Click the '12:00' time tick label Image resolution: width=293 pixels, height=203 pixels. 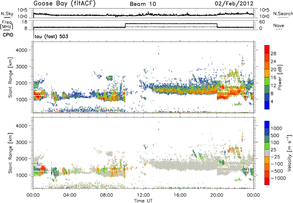tap(143, 195)
